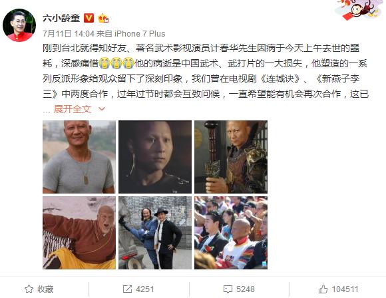Click the comment bubble icon beside 5248

[228, 289]
